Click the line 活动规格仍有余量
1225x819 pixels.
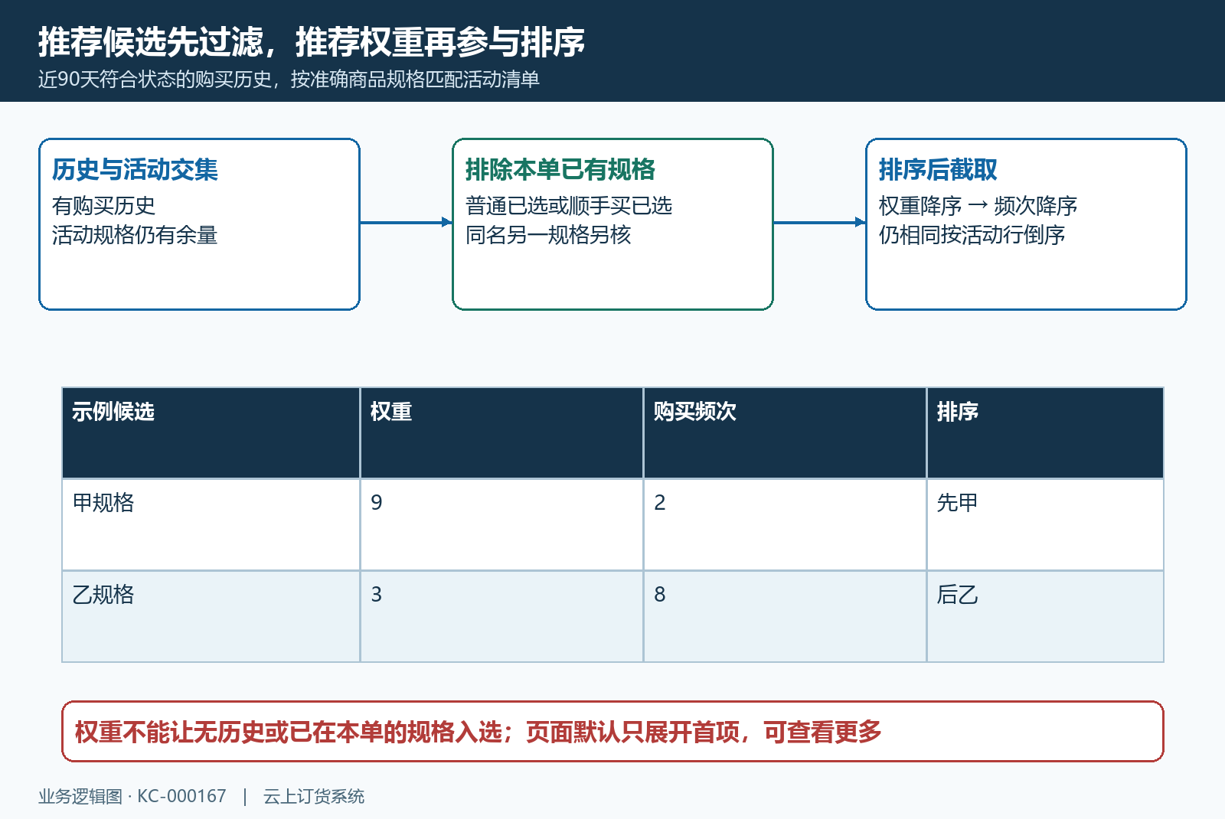click(135, 234)
